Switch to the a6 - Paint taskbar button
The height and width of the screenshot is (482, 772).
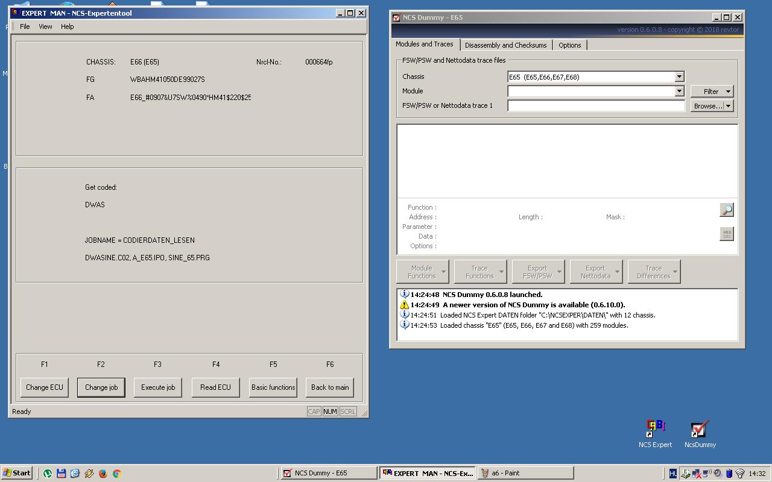(x=526, y=473)
